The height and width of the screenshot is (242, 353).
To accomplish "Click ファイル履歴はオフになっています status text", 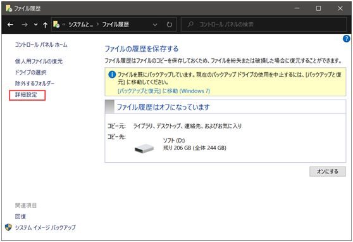I will pyautogui.click(x=163, y=107).
